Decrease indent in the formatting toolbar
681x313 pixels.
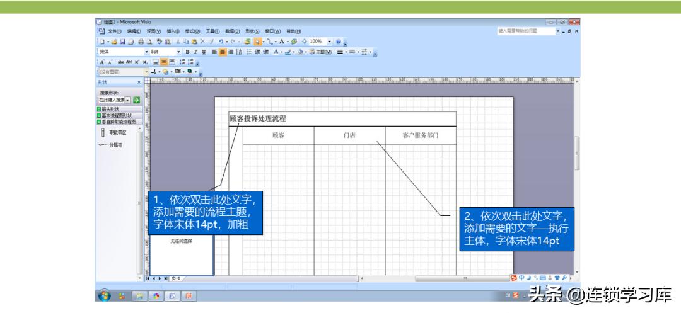(257, 52)
